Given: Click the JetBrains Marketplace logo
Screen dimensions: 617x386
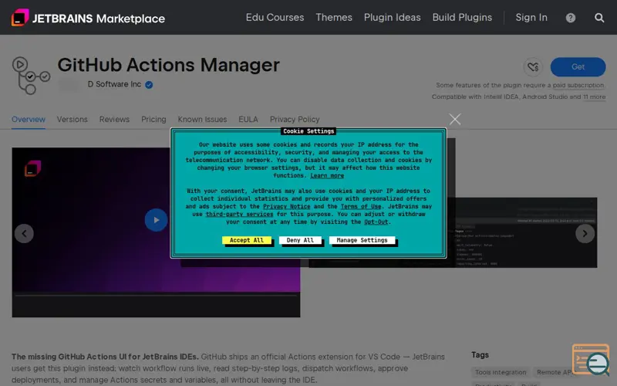Looking at the screenshot, I should pos(88,18).
